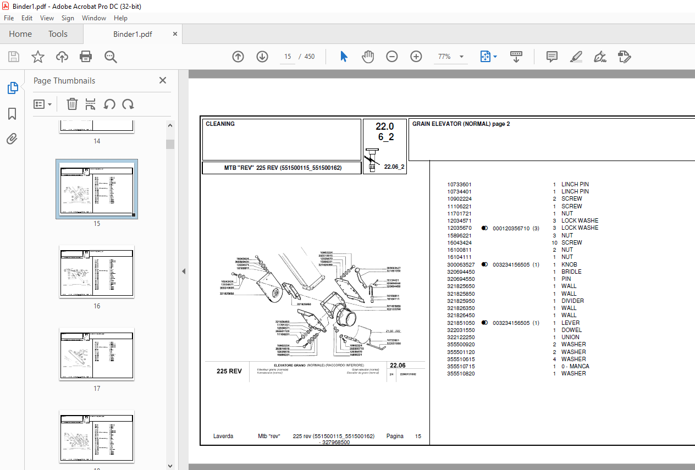Click the UNION part name

(570, 337)
